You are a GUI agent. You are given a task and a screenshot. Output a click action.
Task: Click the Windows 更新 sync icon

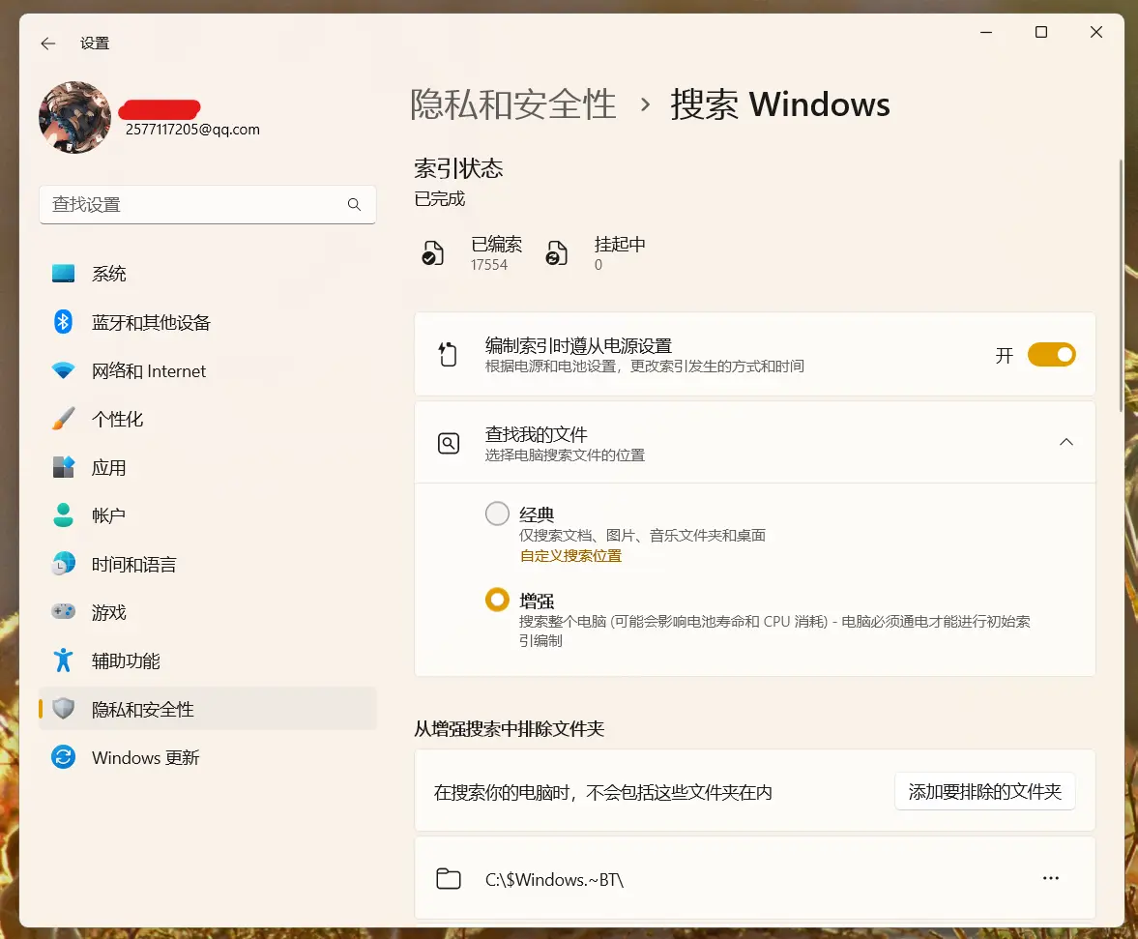pos(63,757)
